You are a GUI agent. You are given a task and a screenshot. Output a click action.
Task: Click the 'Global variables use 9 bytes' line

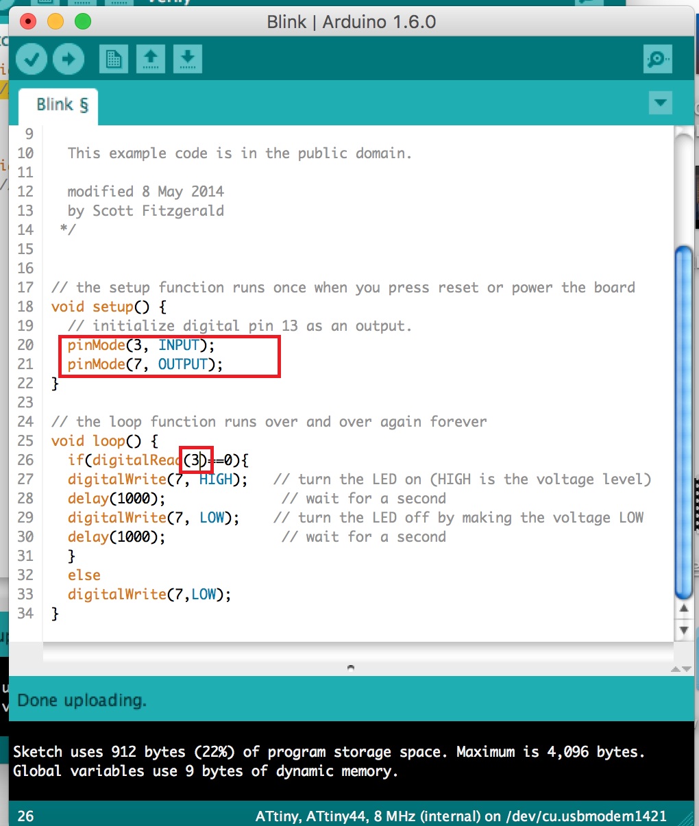pyautogui.click(x=206, y=771)
